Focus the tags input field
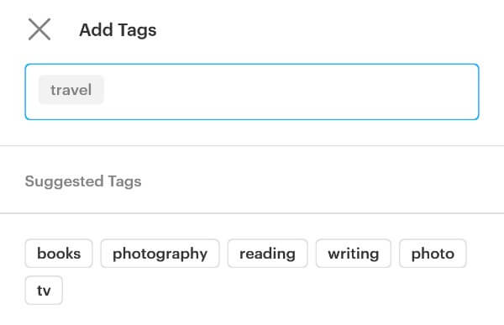 [x=252, y=92]
